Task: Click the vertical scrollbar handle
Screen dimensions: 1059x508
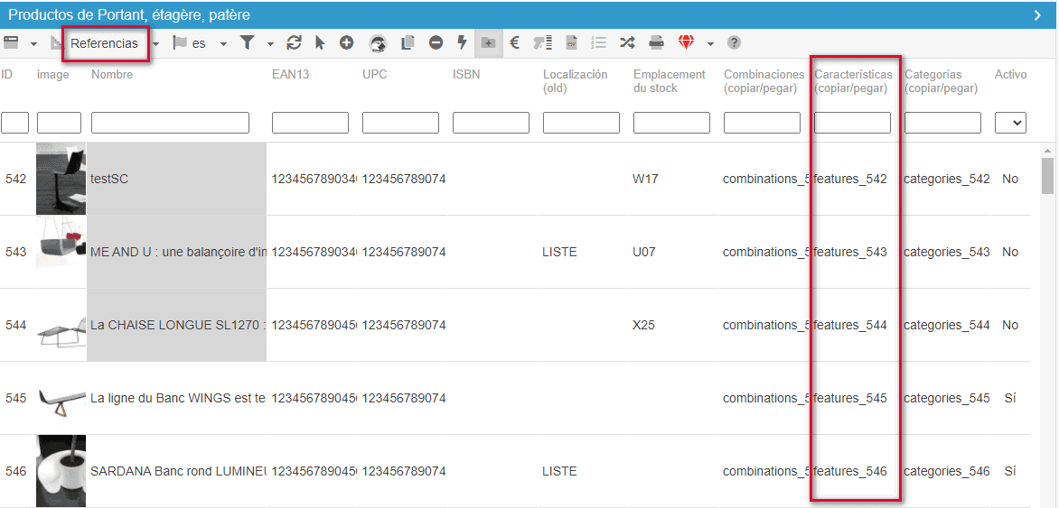Action: click(1048, 175)
